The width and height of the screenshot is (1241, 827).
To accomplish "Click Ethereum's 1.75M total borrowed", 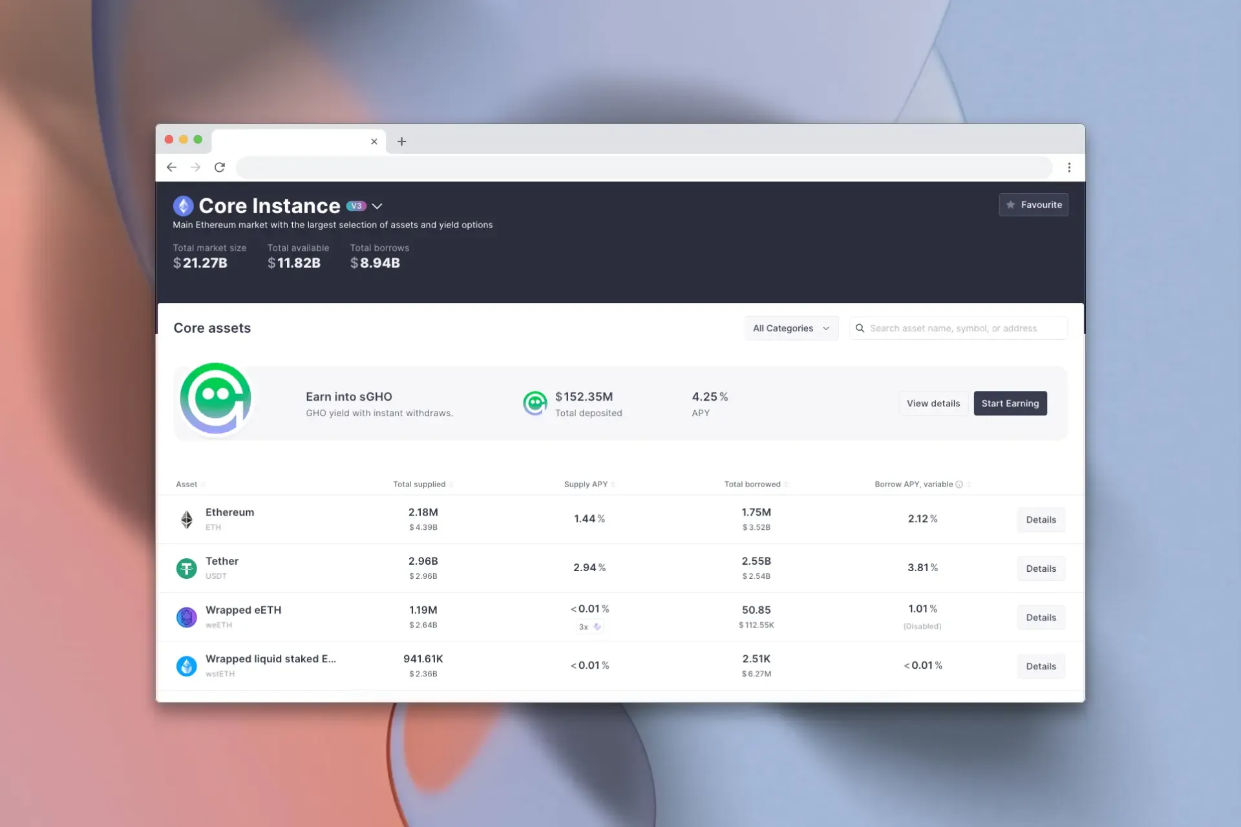I will pyautogui.click(x=756, y=512).
